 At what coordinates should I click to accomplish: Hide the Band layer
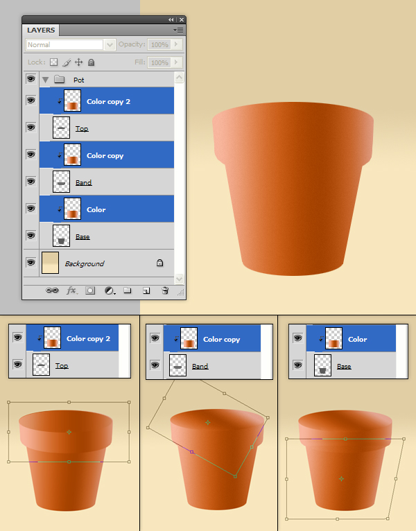[x=31, y=182]
